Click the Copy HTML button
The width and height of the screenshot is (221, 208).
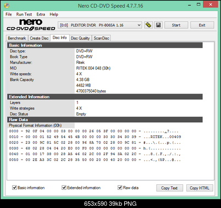coord(200,188)
